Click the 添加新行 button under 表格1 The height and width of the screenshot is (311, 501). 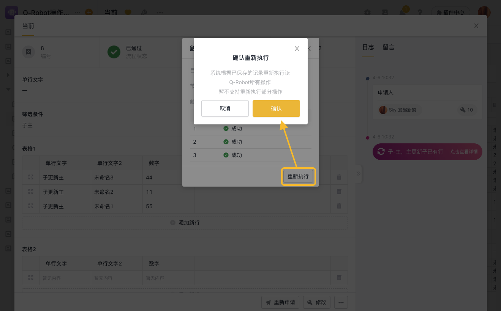point(185,223)
